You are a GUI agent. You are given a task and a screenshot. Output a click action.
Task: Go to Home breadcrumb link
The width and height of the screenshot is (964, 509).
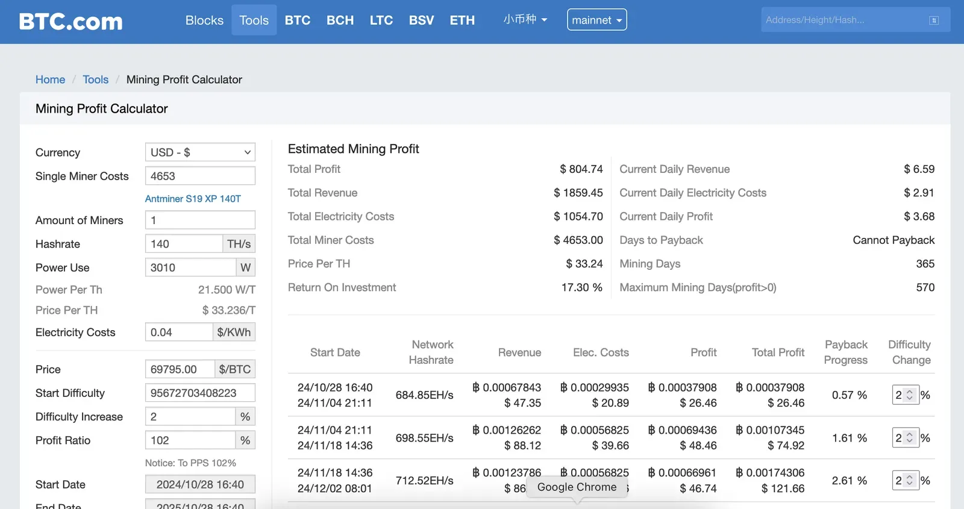click(50, 80)
